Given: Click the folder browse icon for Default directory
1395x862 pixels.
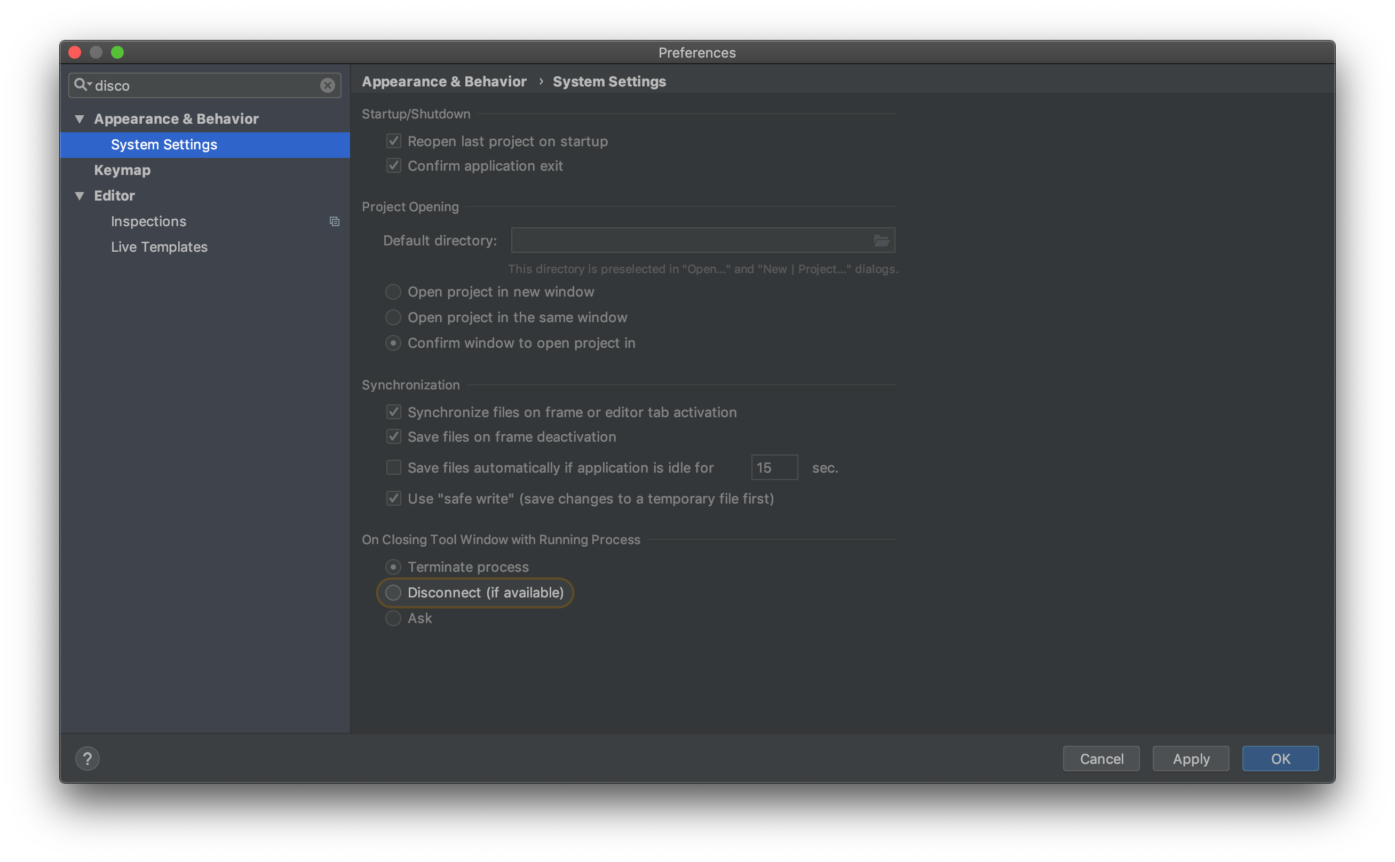Looking at the screenshot, I should pyautogui.click(x=881, y=241).
